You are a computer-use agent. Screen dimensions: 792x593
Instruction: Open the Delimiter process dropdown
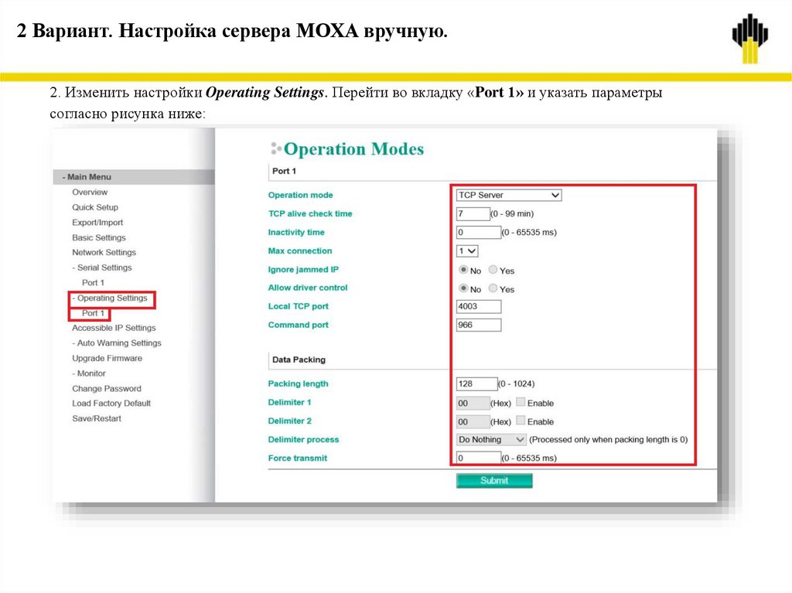[x=490, y=439]
